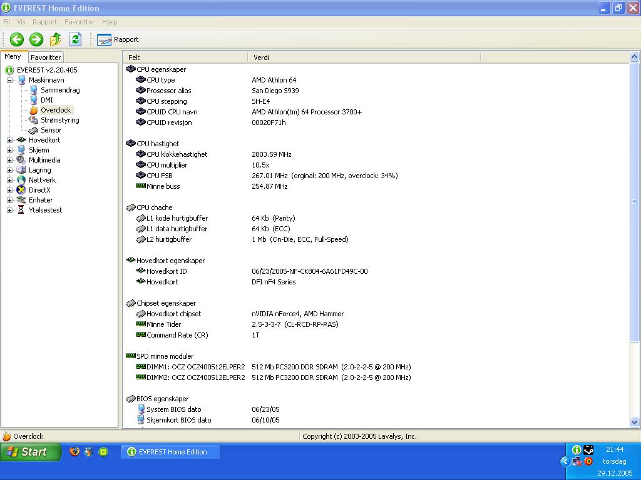The width and height of the screenshot is (641, 480).
Task: Open the Windows Start menu
Action: click(x=30, y=452)
